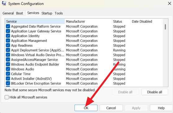Viewport: 173px width, 113px height.
Task: Uncheck the Cellular Time service
Action: pyautogui.click(x=8, y=74)
